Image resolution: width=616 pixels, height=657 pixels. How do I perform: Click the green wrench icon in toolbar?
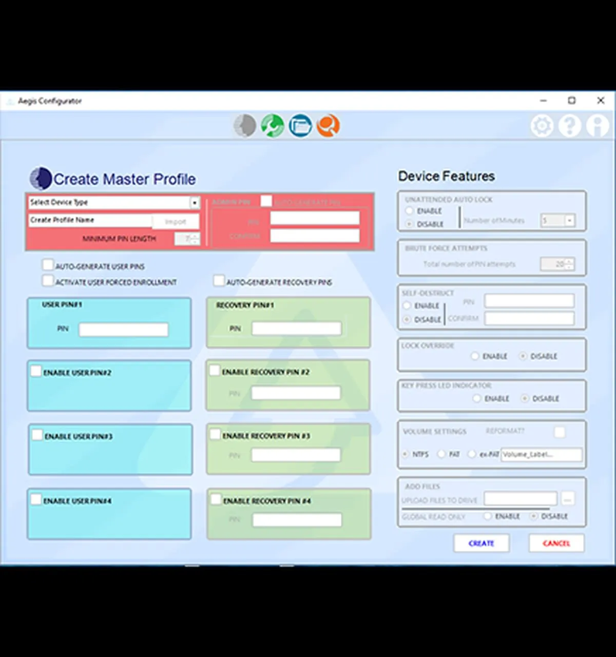(x=273, y=125)
